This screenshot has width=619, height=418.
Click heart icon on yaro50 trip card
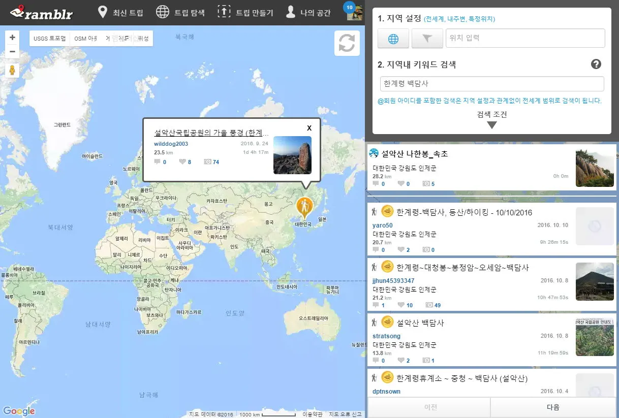pos(401,249)
